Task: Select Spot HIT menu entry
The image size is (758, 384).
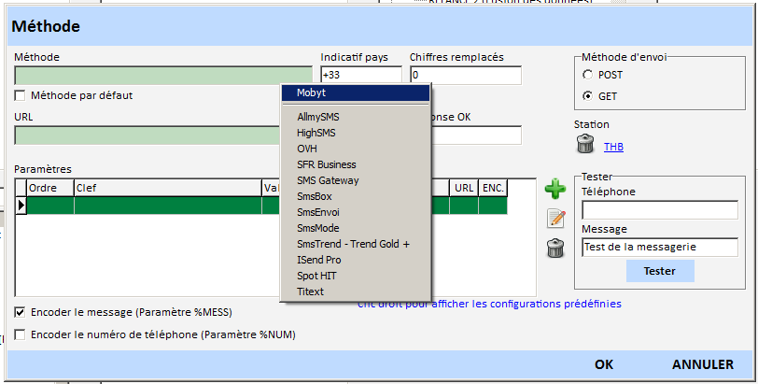Action: coord(316,276)
